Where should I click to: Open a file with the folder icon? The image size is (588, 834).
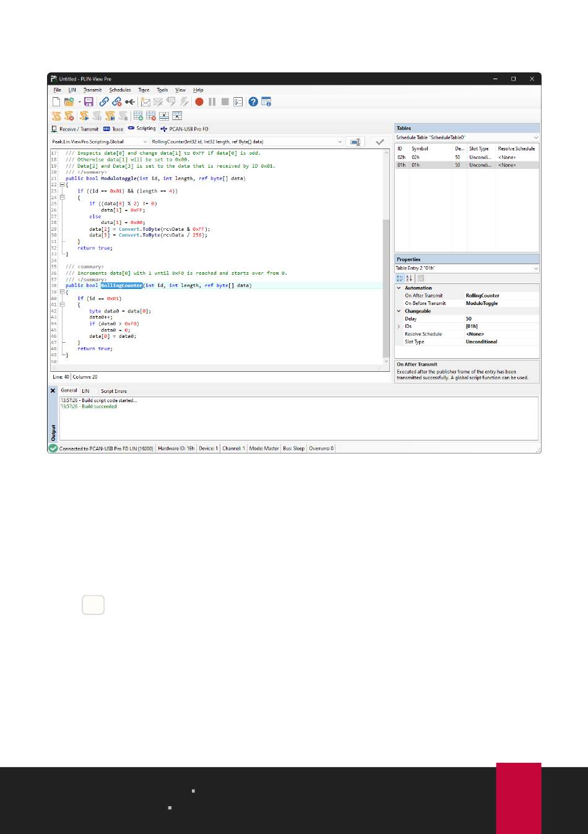(69, 101)
